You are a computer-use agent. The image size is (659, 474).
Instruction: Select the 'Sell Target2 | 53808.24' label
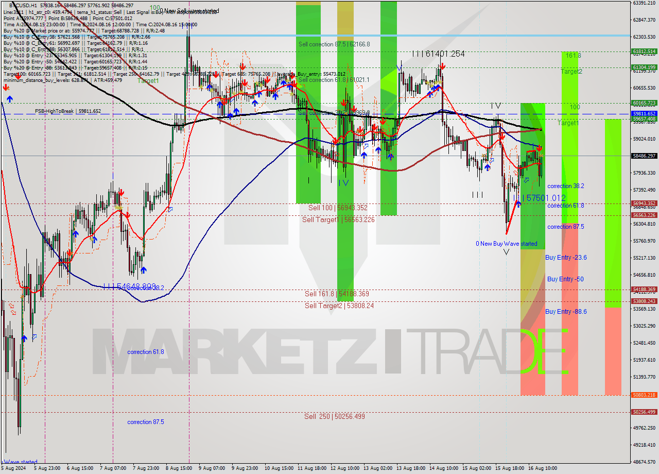(x=338, y=306)
